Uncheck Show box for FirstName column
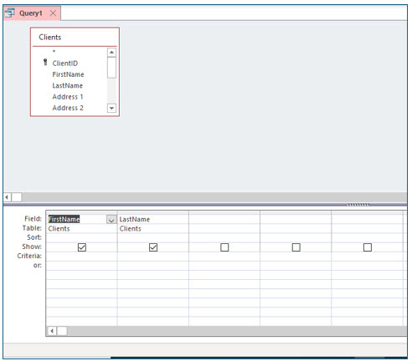This screenshot has height=361, width=412. (82, 247)
